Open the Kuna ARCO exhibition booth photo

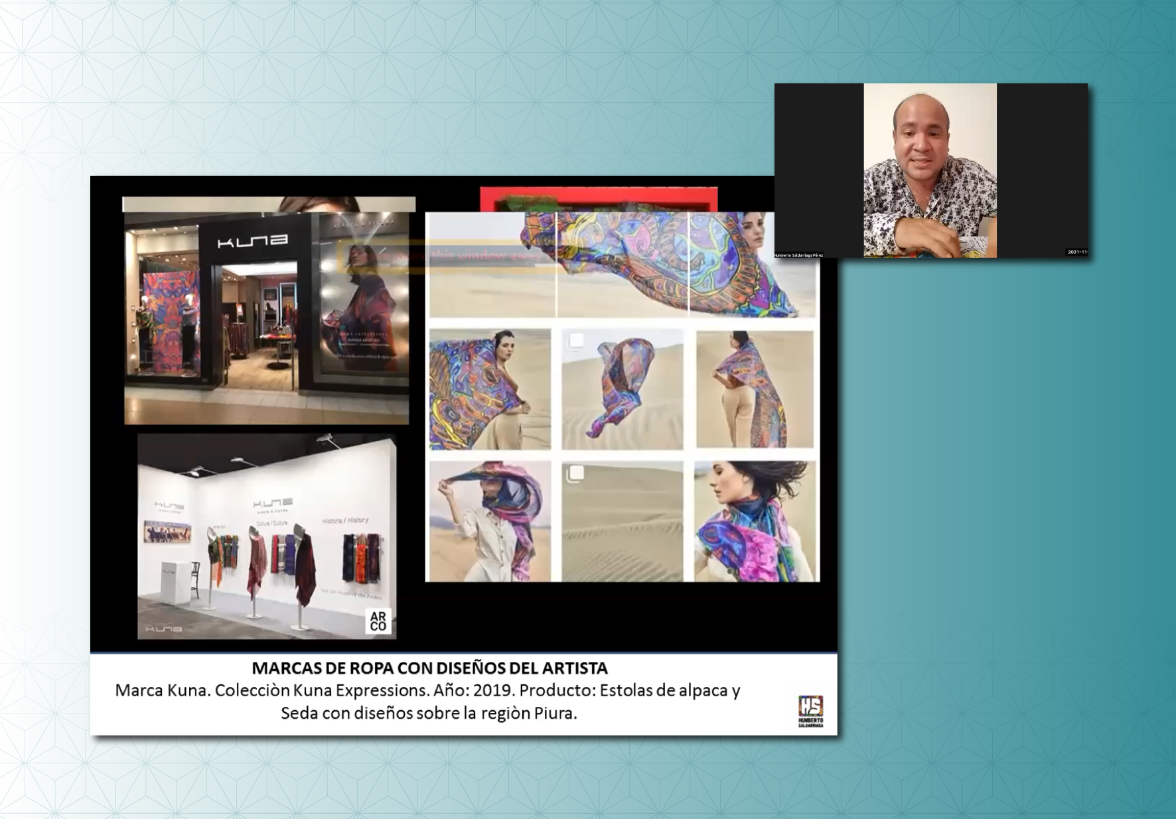267,536
